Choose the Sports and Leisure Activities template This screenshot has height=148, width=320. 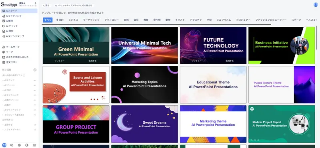point(76,85)
